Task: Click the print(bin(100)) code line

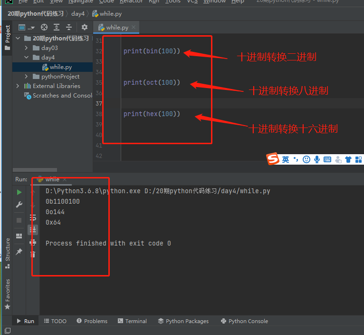Action: (152, 51)
